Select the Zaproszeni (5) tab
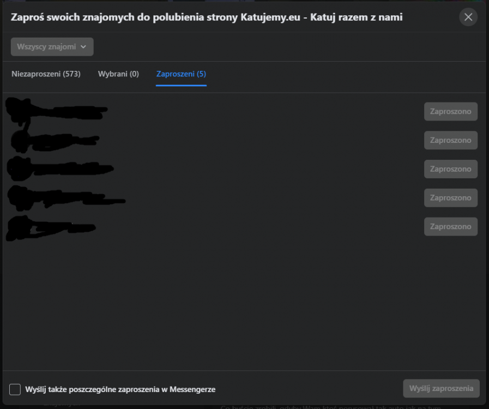 click(x=181, y=74)
